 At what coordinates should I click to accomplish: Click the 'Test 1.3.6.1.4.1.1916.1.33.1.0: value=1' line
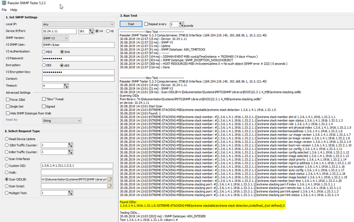pos(149,220)
